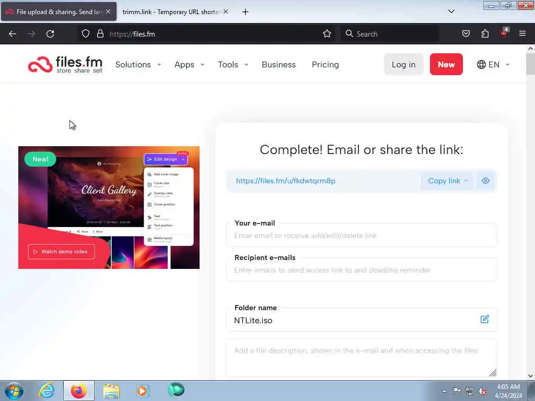The image size is (535, 401).
Task: Reload the page with refresh icon
Action: (50, 34)
